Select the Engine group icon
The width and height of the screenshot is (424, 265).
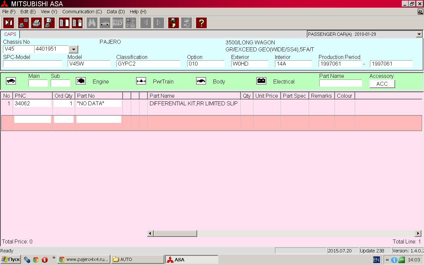81,81
